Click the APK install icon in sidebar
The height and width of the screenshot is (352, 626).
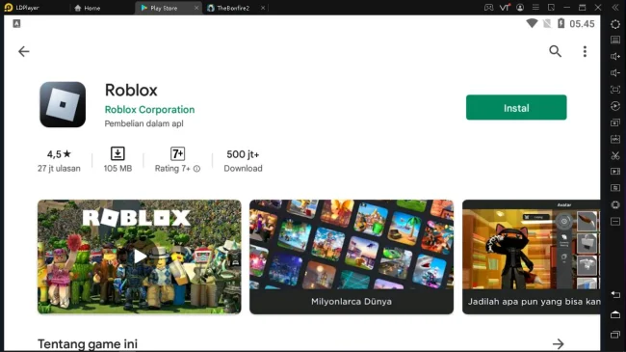(x=615, y=139)
